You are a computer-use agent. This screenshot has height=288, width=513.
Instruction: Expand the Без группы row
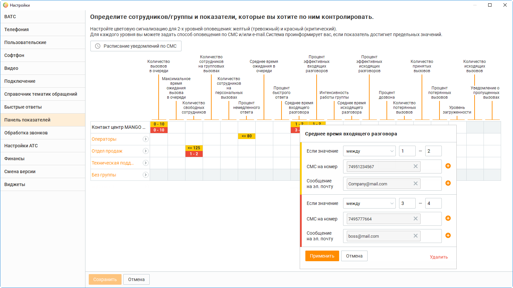145,175
